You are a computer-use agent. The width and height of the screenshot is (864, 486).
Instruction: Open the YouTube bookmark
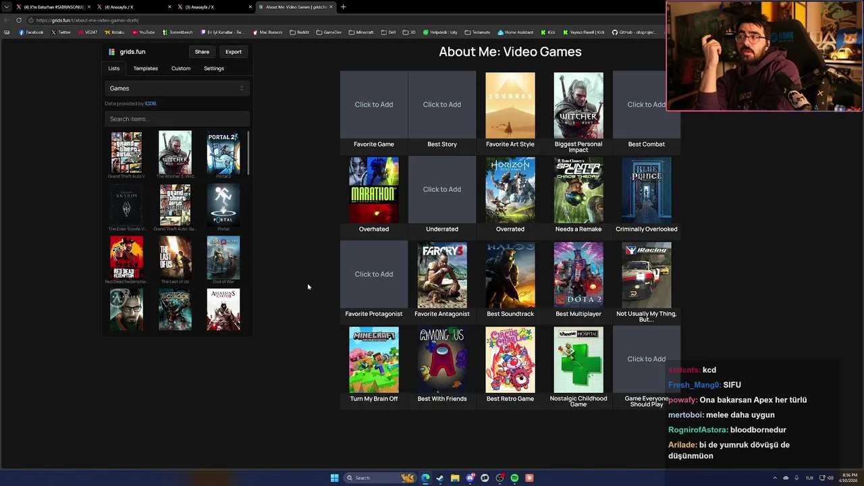(144, 32)
